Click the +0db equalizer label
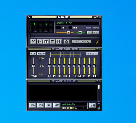 point(41,66)
